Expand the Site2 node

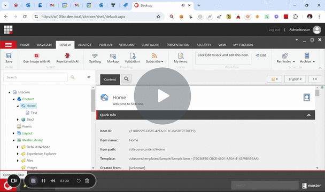point(18,119)
